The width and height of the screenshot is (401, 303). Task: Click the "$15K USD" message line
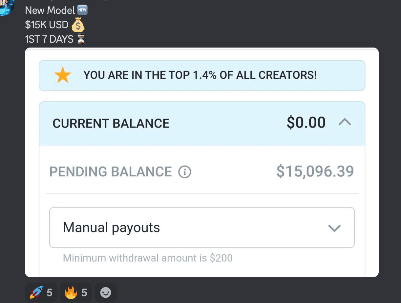47,25
